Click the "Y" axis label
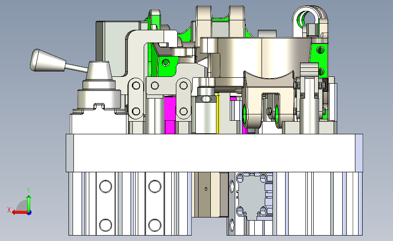393x241 pixels. click(x=29, y=190)
